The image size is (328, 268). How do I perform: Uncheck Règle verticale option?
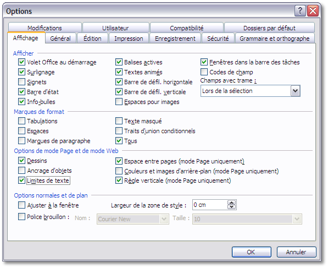coord(119,181)
